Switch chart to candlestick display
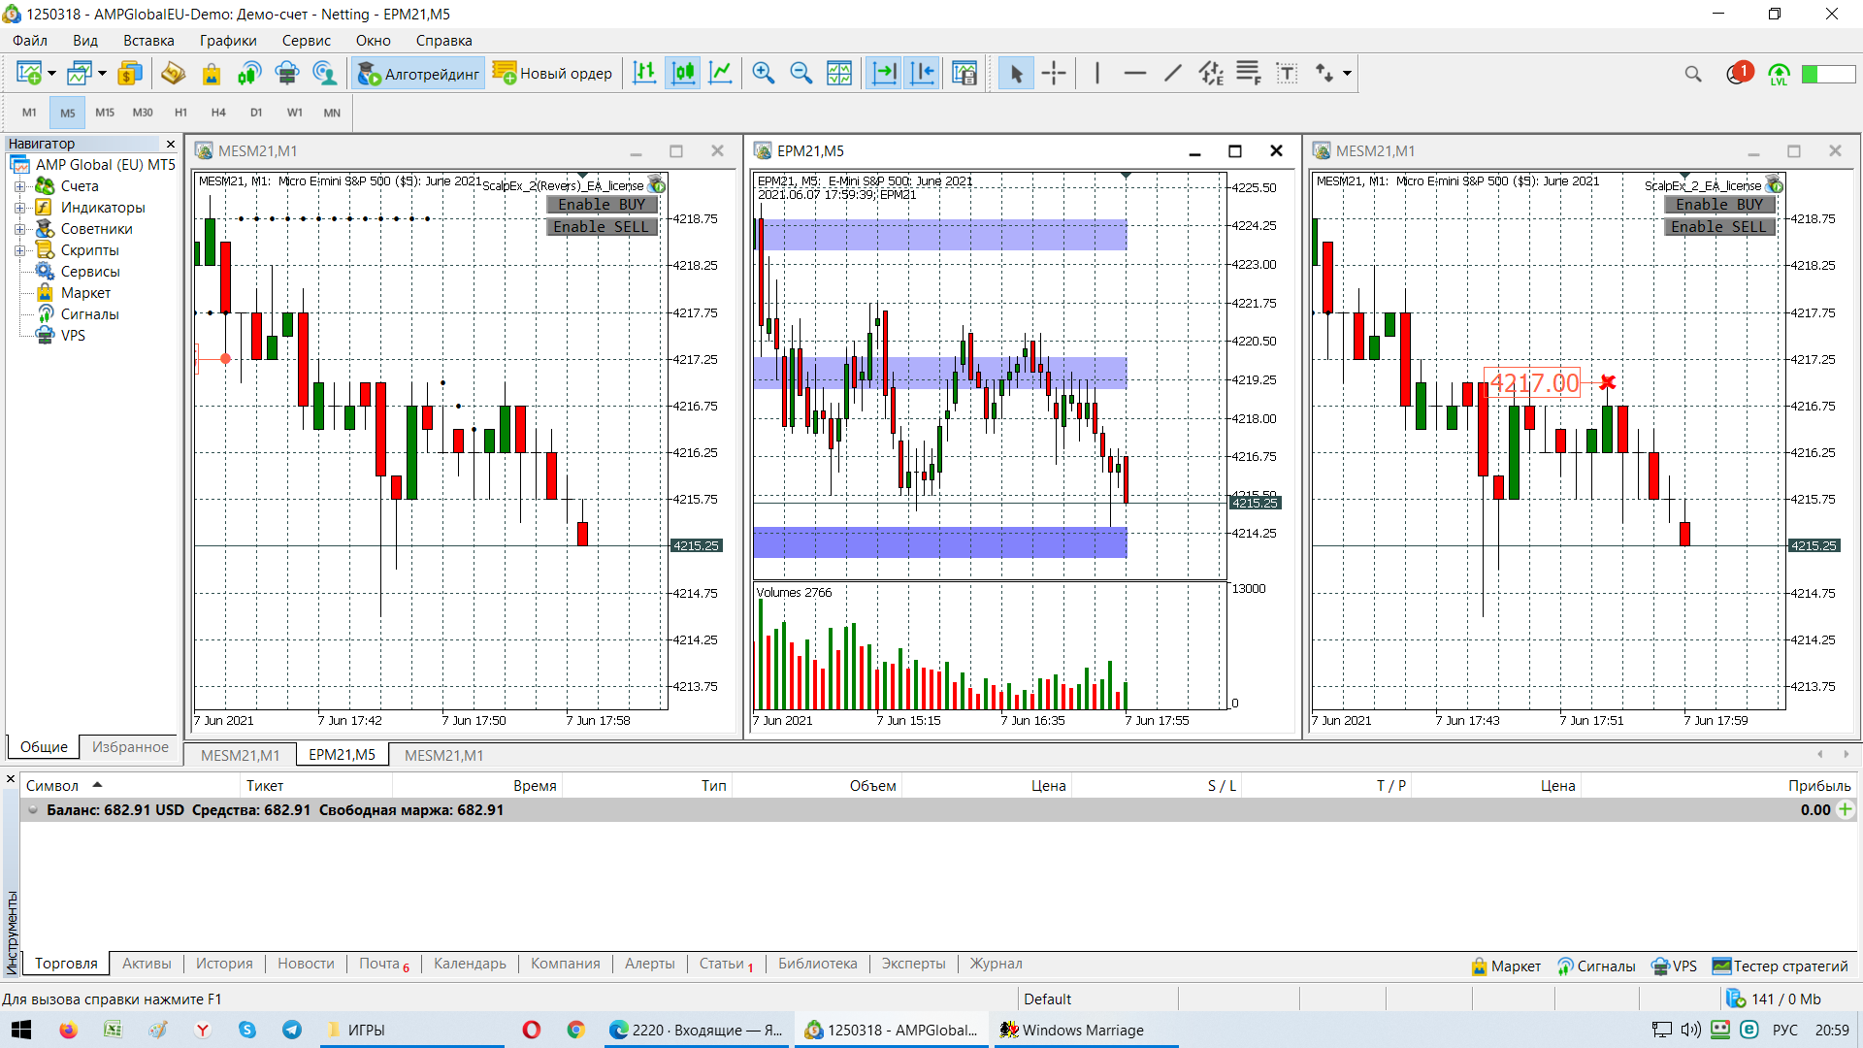 pyautogui.click(x=683, y=74)
